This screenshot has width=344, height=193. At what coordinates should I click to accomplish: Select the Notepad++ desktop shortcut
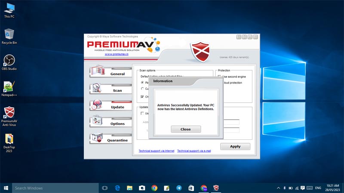(x=9, y=89)
